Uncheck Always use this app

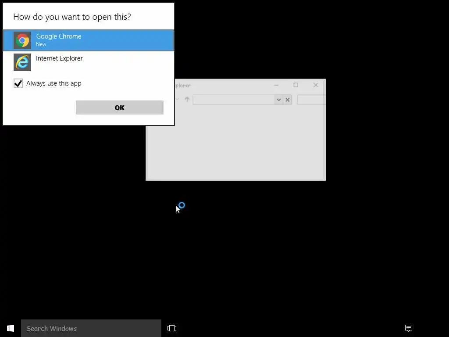pyautogui.click(x=18, y=83)
